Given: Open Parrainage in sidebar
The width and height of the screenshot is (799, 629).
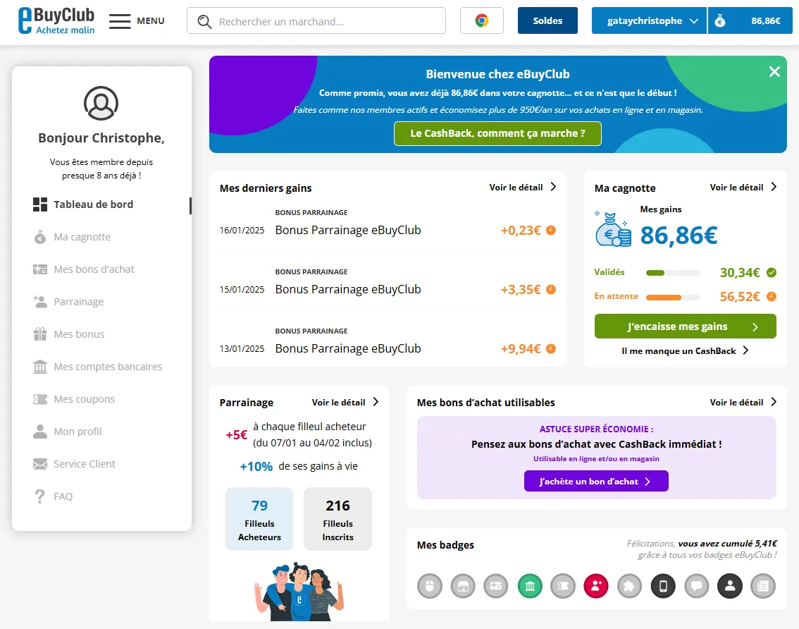Looking at the screenshot, I should [68, 302].
